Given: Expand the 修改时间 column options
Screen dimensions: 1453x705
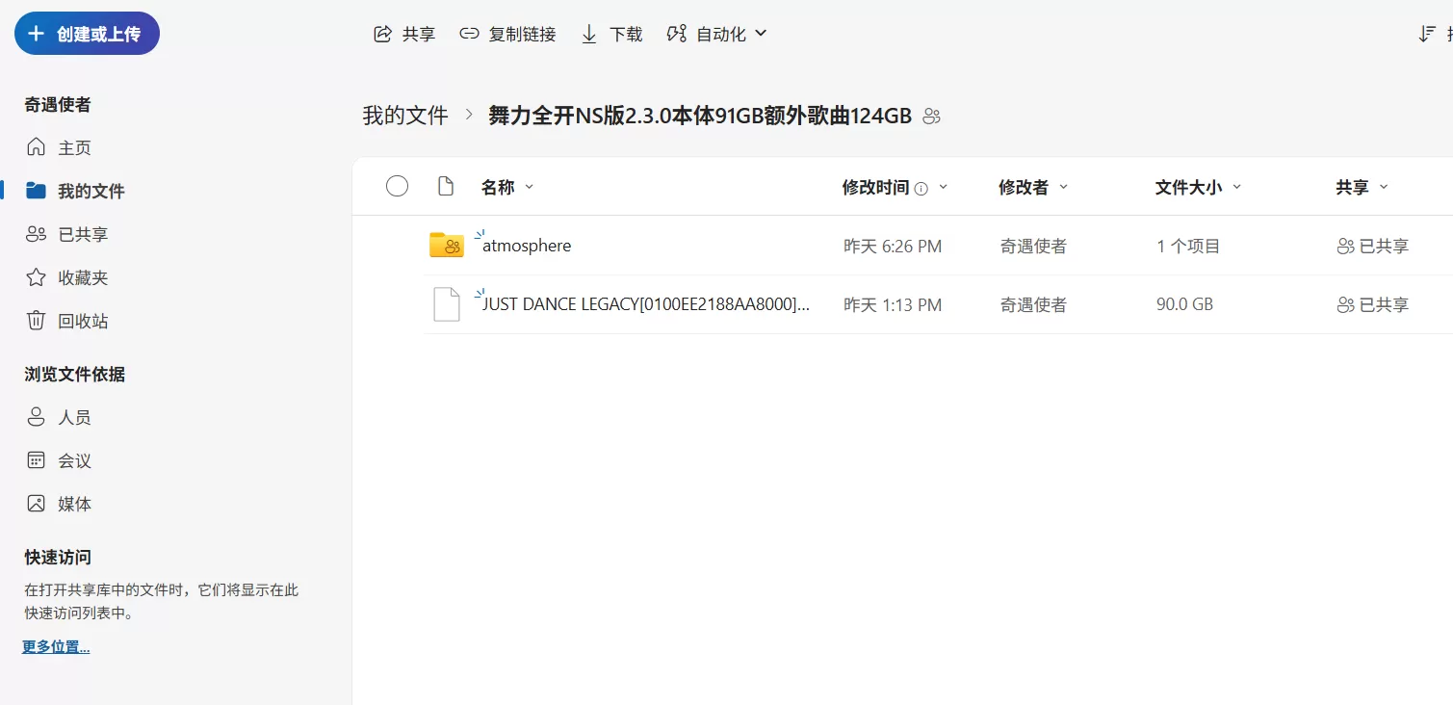Looking at the screenshot, I should point(944,187).
